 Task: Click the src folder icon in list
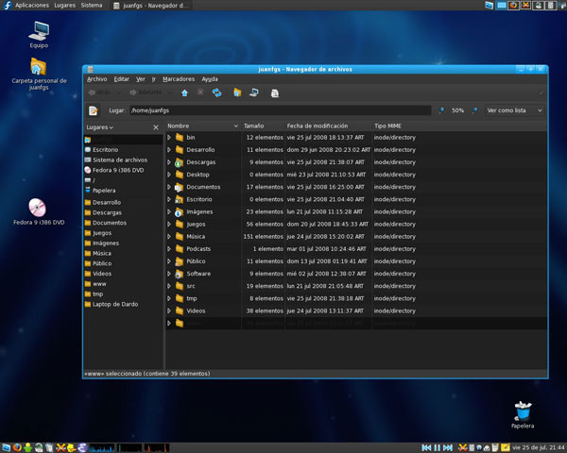tap(180, 286)
